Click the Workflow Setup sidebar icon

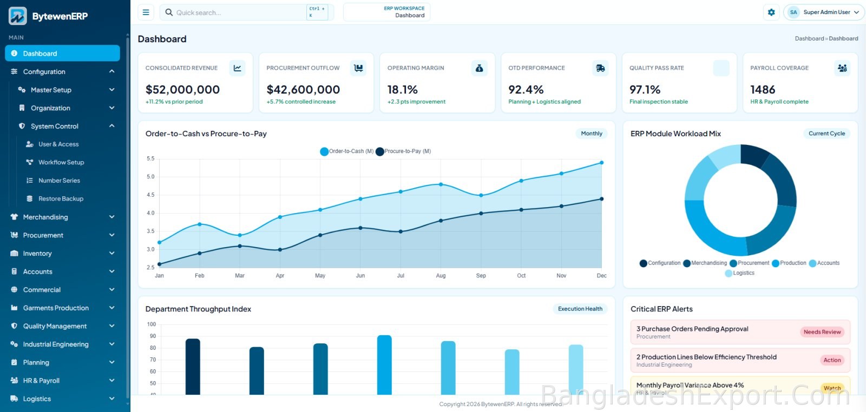(x=30, y=162)
